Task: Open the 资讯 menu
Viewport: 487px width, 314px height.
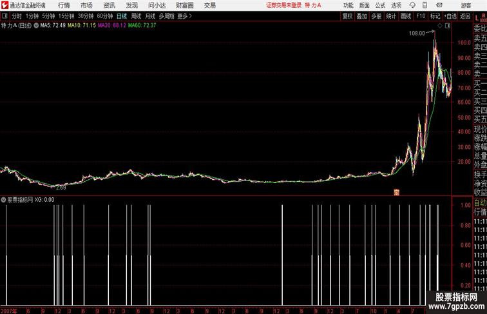Action: [x=109, y=5]
